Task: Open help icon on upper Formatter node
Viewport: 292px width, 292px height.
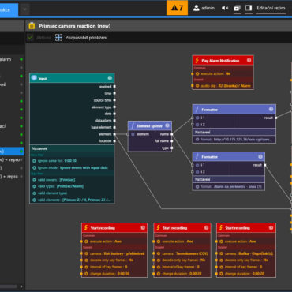Action: point(271,109)
